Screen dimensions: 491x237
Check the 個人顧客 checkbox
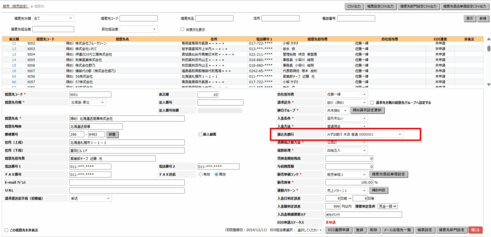click(x=200, y=134)
